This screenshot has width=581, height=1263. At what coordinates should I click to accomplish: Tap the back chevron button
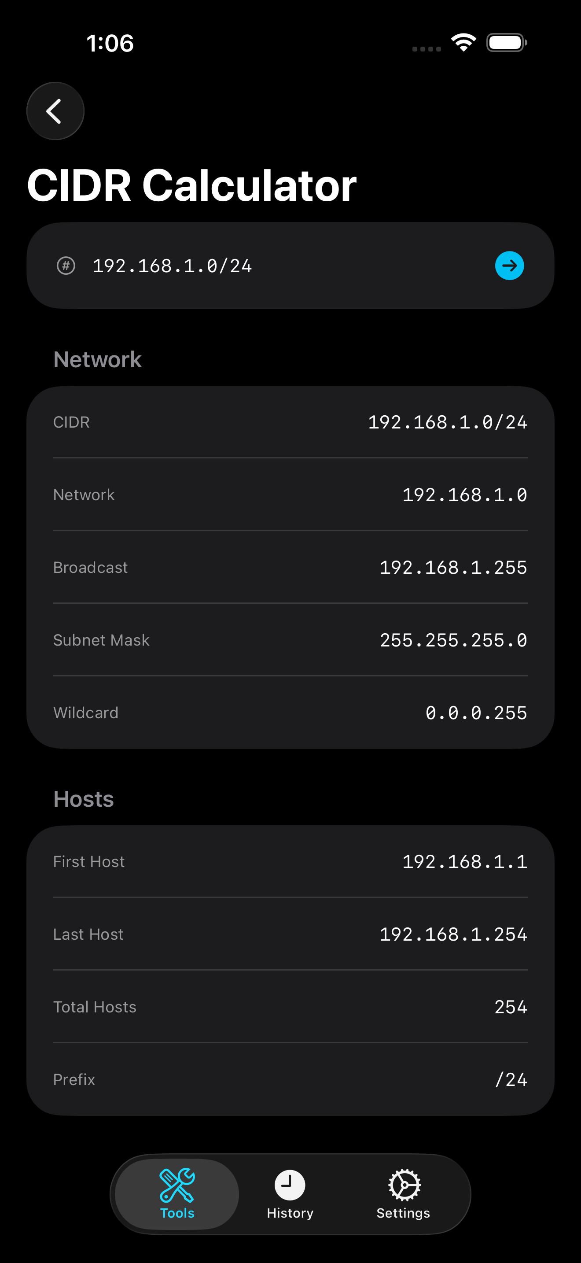coord(55,111)
